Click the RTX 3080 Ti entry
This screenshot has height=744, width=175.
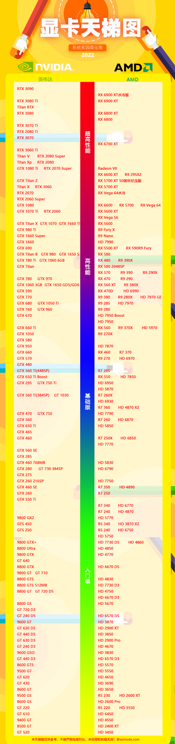coord(28,101)
